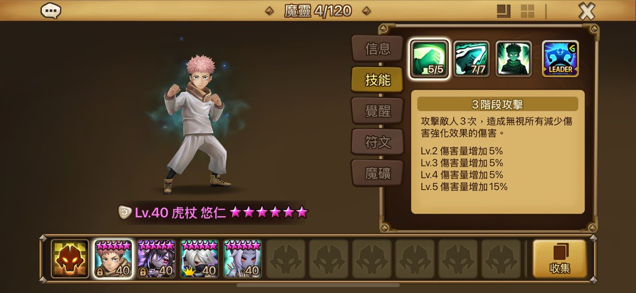
Task: Select the purple-haired monster thumbnail
Action: click(156, 259)
